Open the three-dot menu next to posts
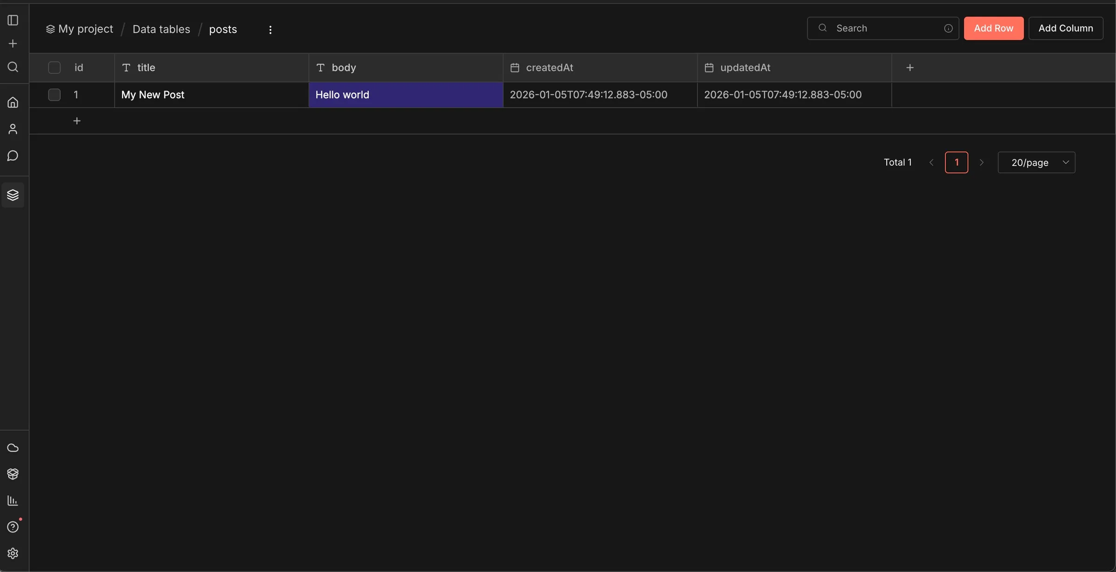1116x572 pixels. pos(270,29)
